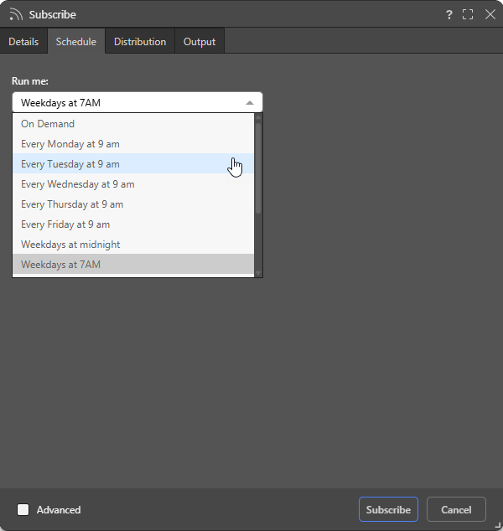Open the Distribution tab

(x=140, y=42)
